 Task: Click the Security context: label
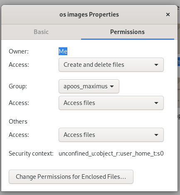point(31,154)
